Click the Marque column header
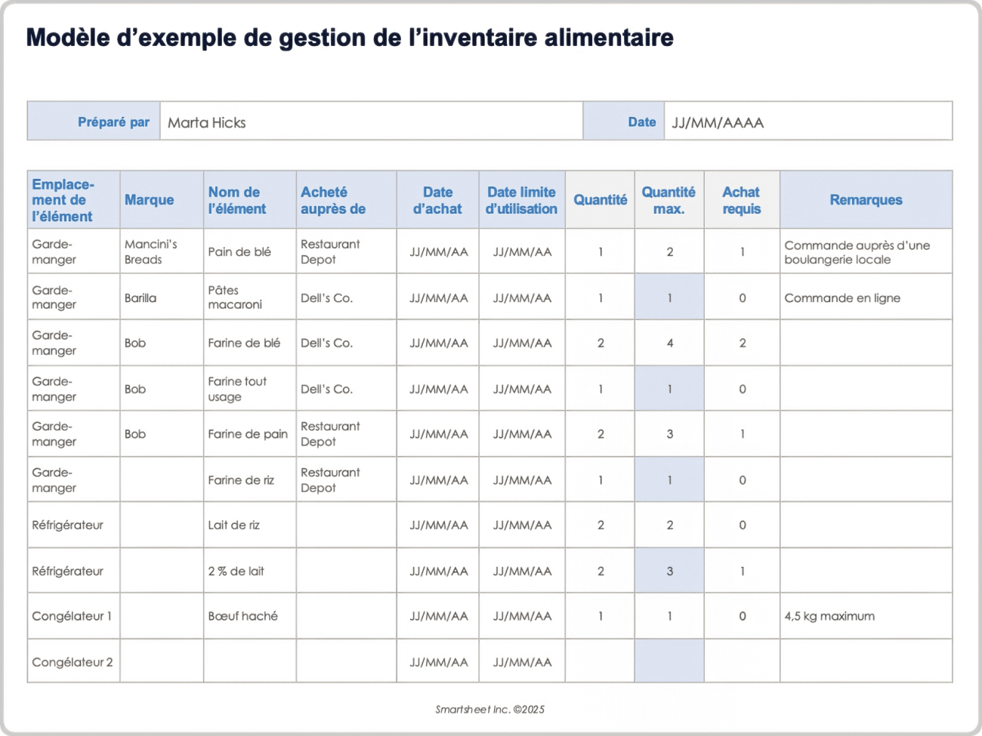 coord(149,199)
